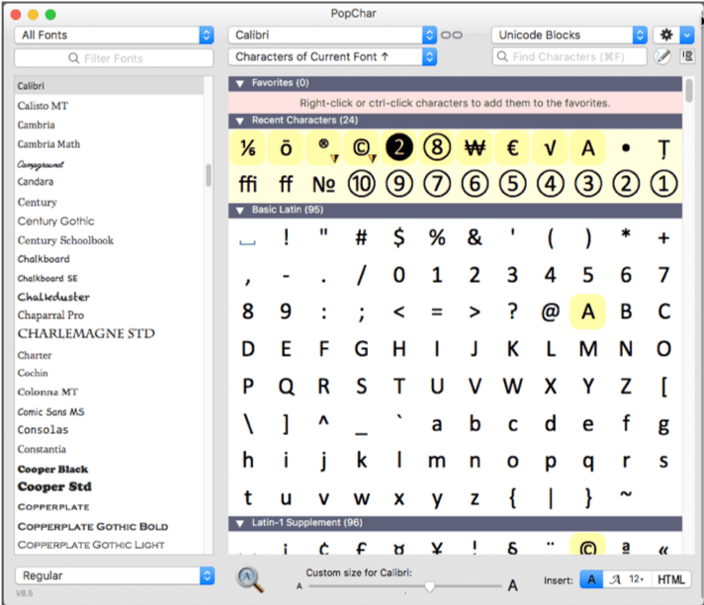
Task: Click the letter Q in Basic Latin
Action: 286,386
